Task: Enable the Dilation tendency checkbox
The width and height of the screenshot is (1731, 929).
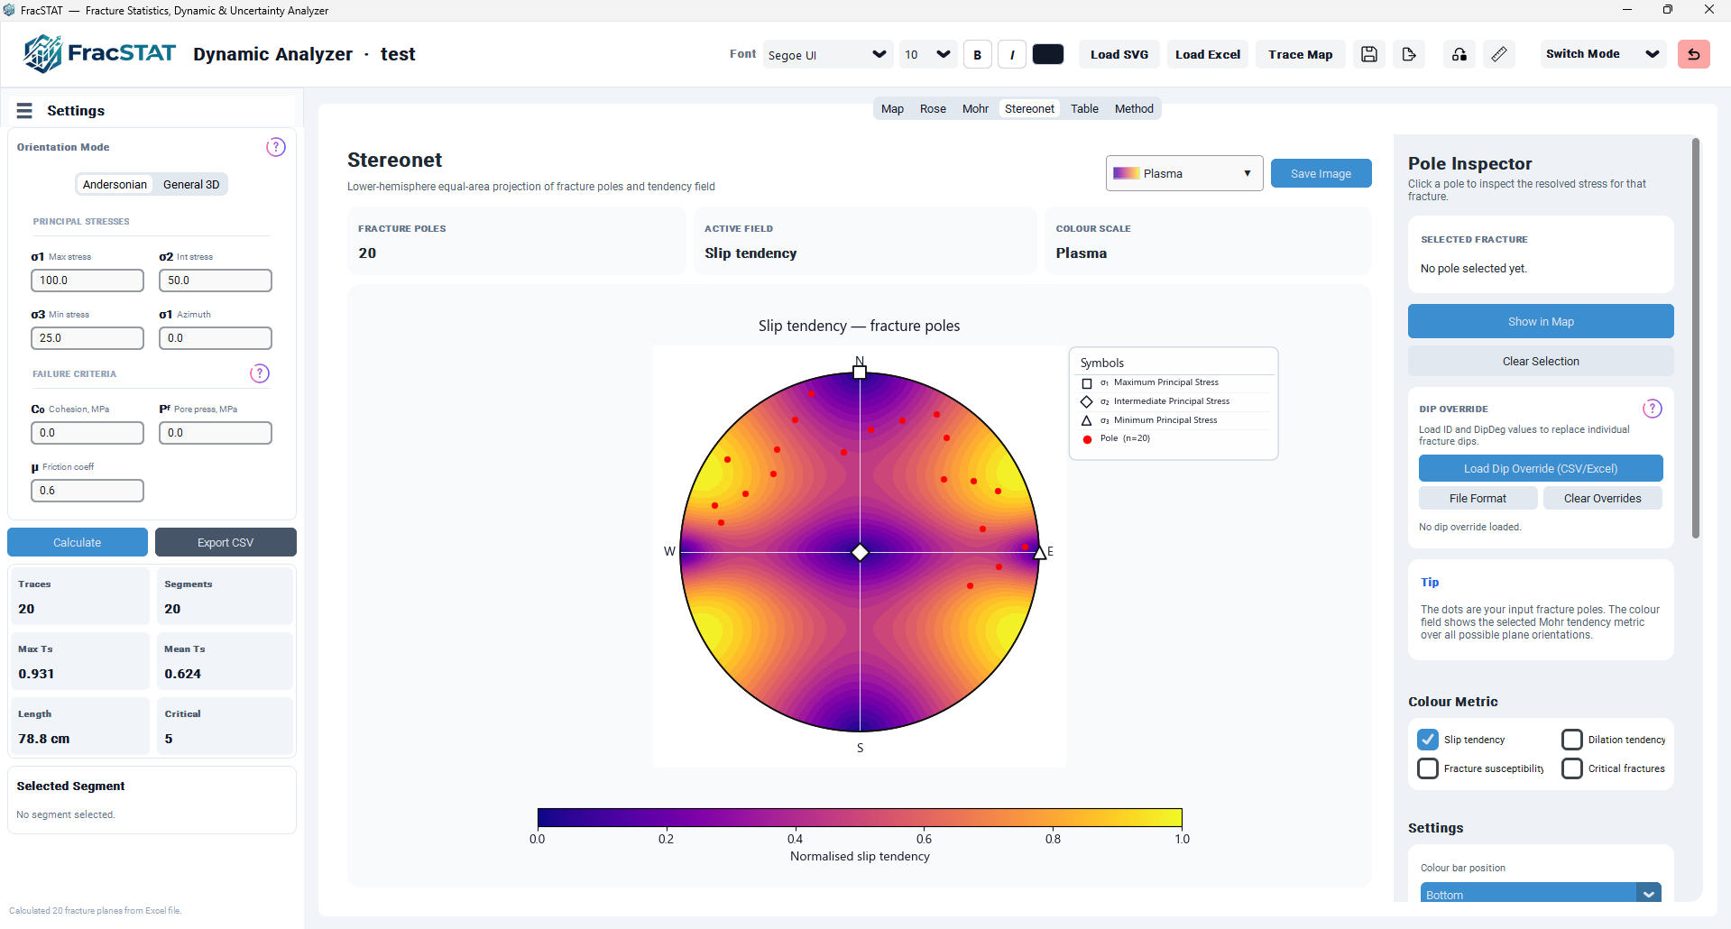Action: tap(1572, 740)
